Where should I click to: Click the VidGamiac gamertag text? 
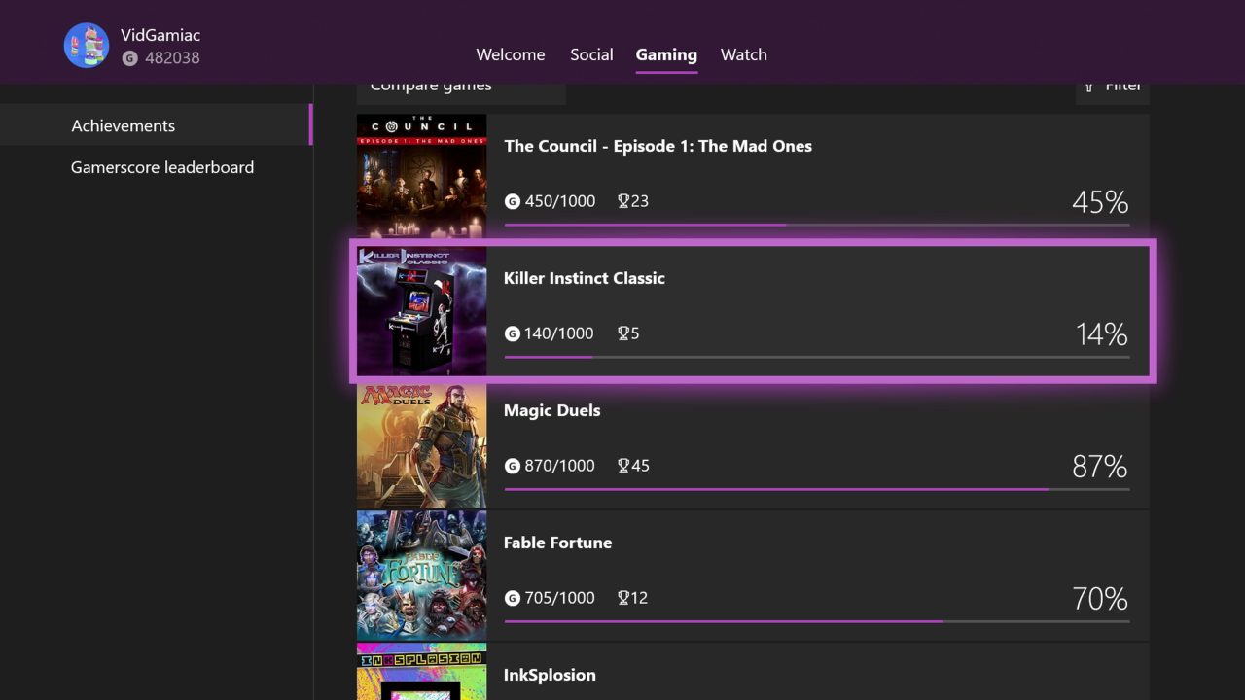160,35
